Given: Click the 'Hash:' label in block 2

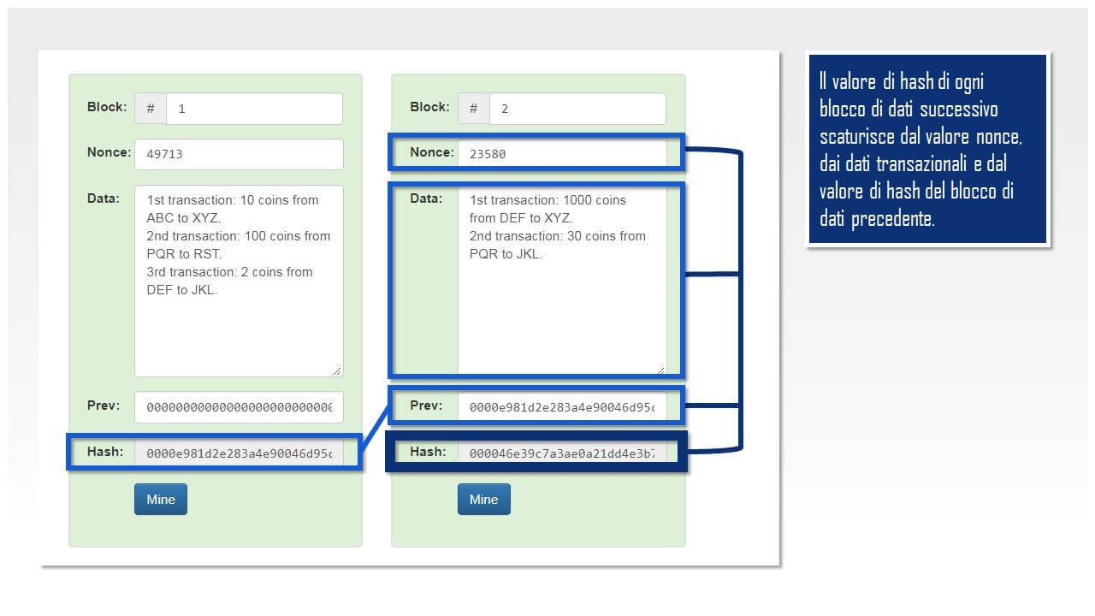Looking at the screenshot, I should click(x=428, y=451).
